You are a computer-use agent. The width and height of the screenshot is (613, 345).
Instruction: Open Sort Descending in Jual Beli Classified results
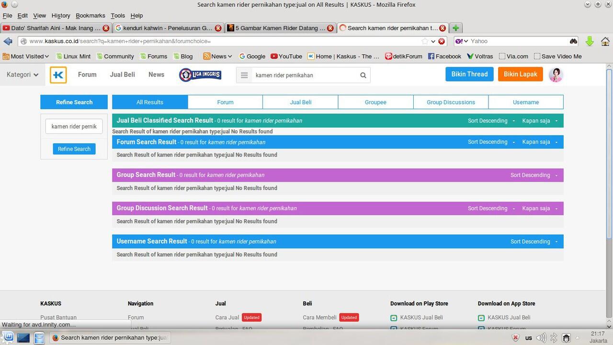(491, 121)
